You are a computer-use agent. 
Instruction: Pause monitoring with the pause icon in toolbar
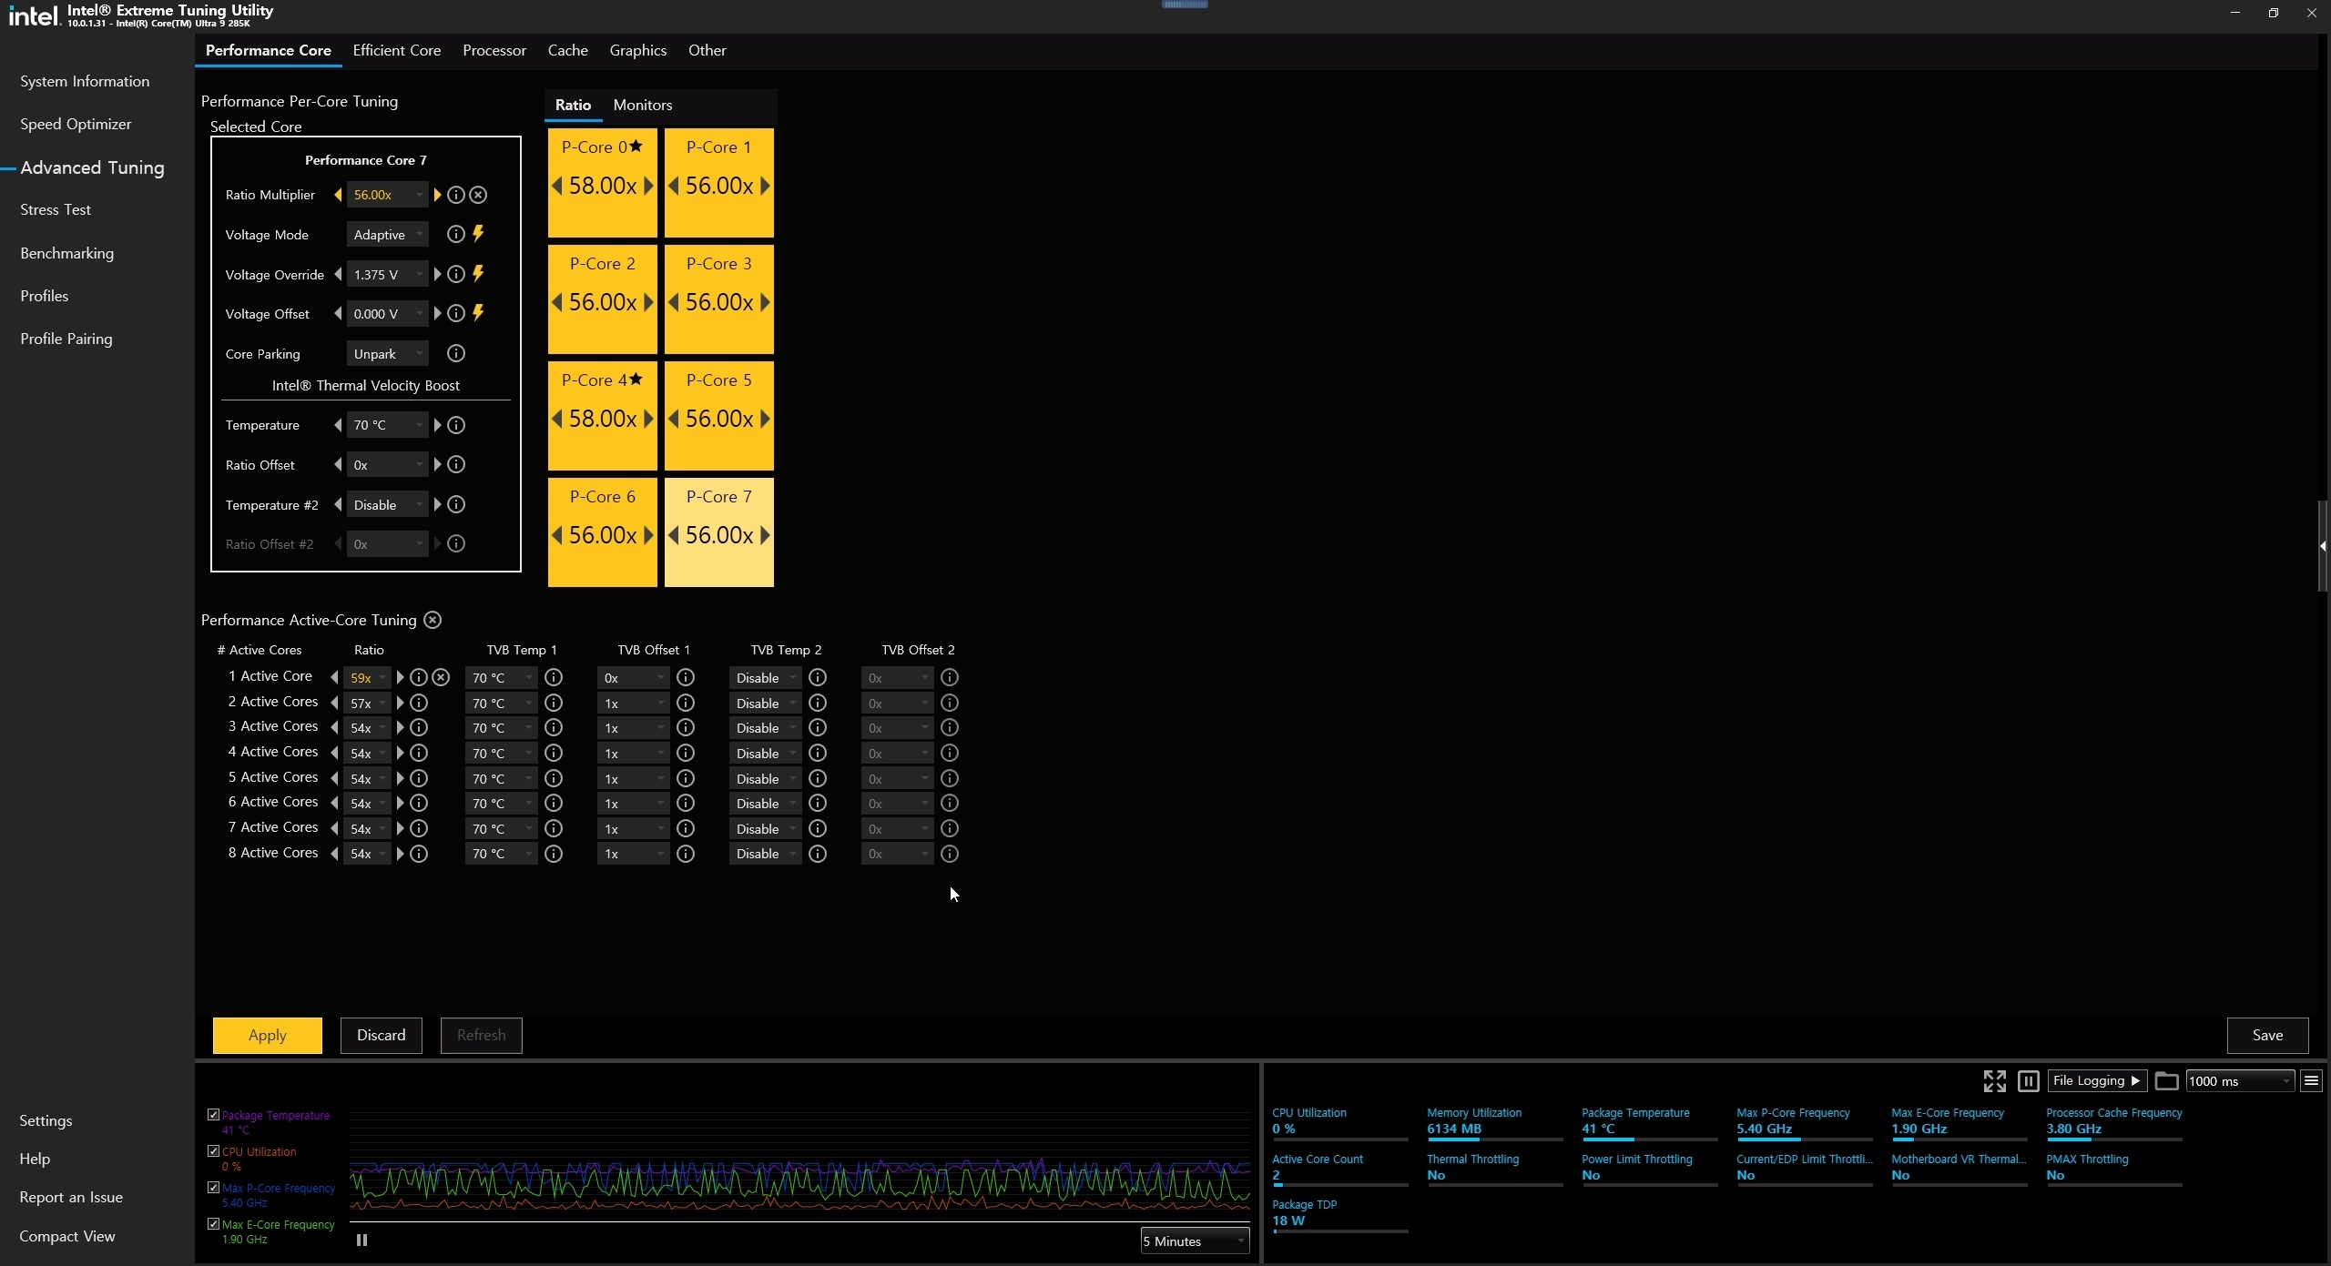pyautogui.click(x=2028, y=1080)
